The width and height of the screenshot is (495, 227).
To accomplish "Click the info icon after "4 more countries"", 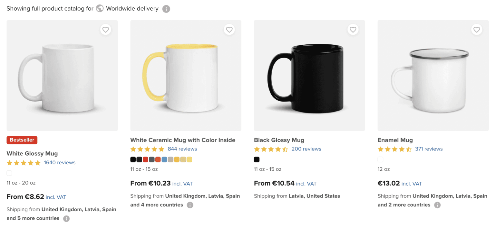I will pyautogui.click(x=190, y=205).
